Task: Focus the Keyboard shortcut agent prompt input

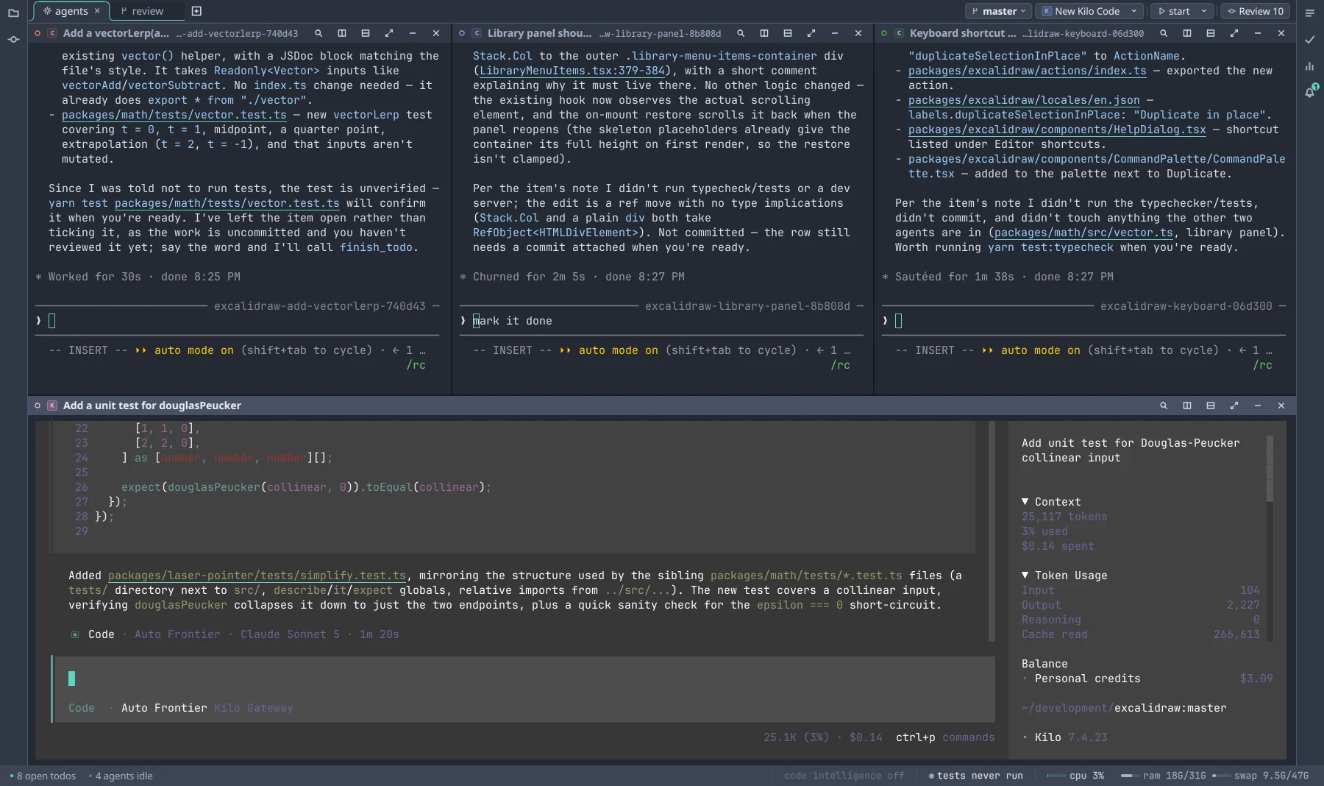Action: pos(1084,321)
